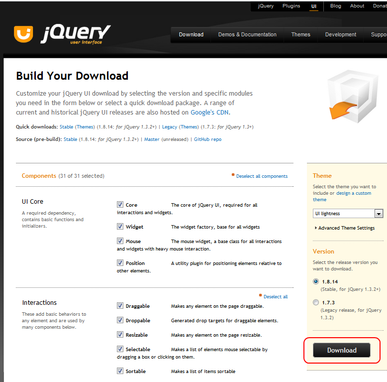Click the UI Core section title
The width and height of the screenshot is (387, 382).
(x=32, y=202)
